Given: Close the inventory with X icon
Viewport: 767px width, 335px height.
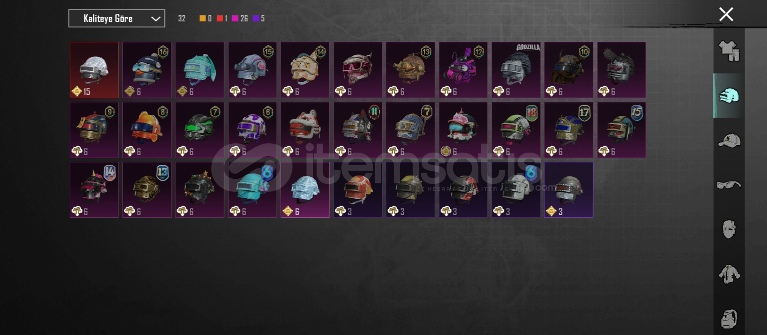Looking at the screenshot, I should 726,14.
